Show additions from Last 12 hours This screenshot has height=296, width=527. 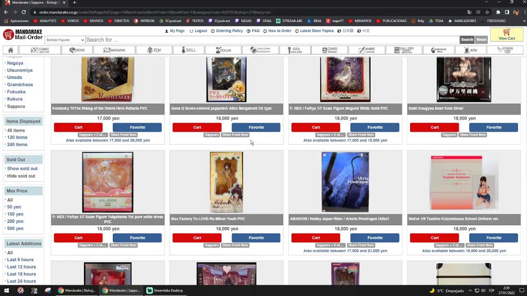[x=21, y=267]
